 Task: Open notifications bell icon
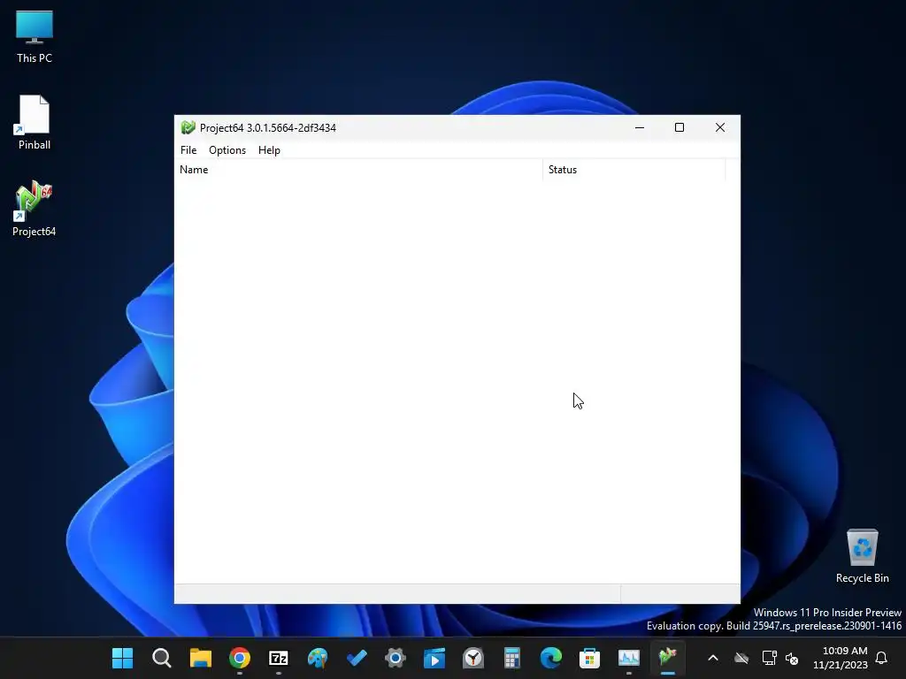[x=882, y=658]
